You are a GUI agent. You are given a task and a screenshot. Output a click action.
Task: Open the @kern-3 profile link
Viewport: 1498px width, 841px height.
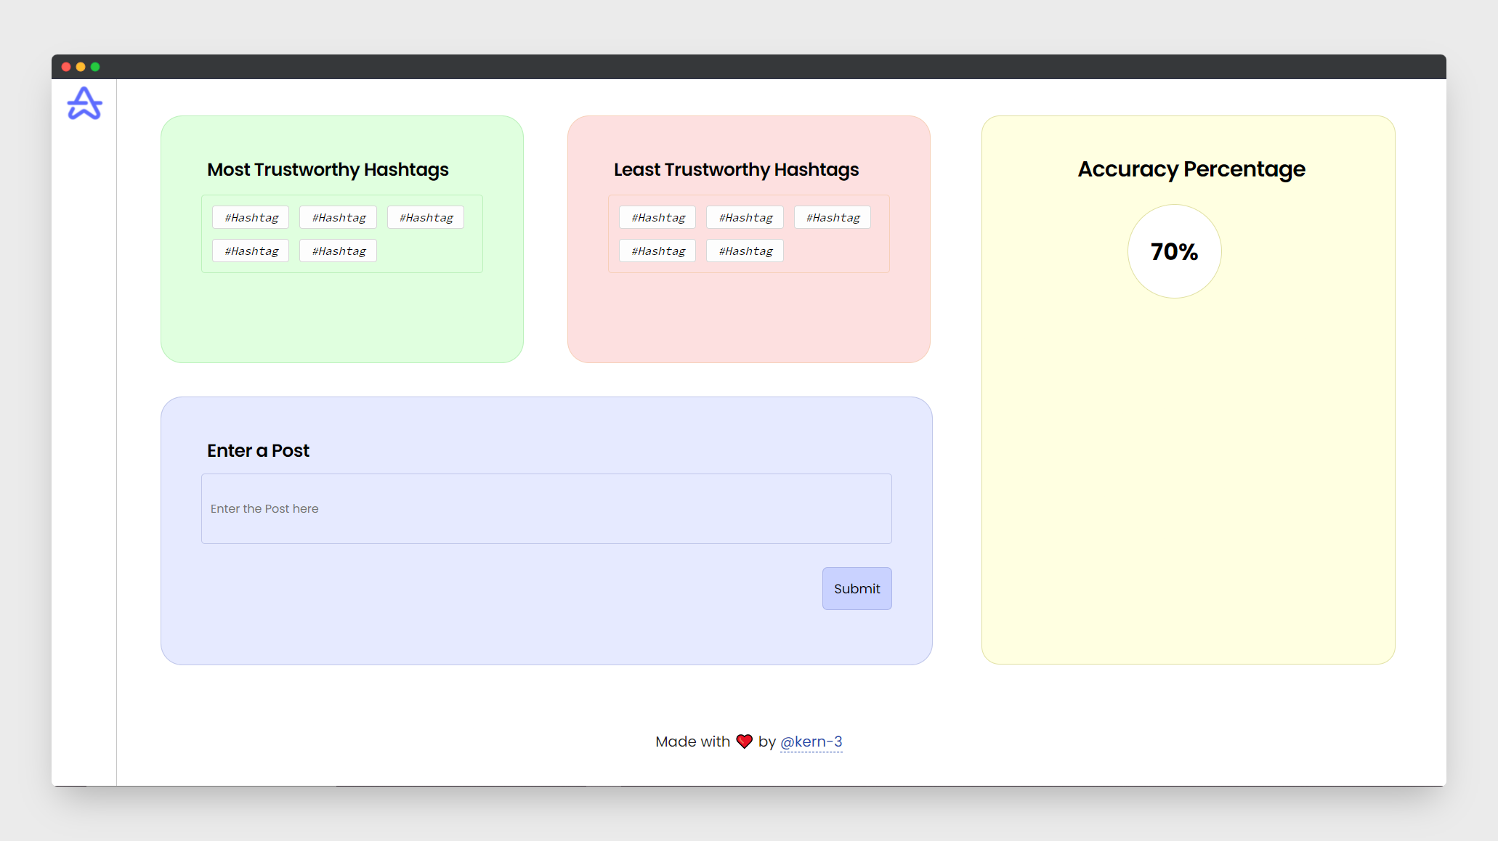(811, 742)
